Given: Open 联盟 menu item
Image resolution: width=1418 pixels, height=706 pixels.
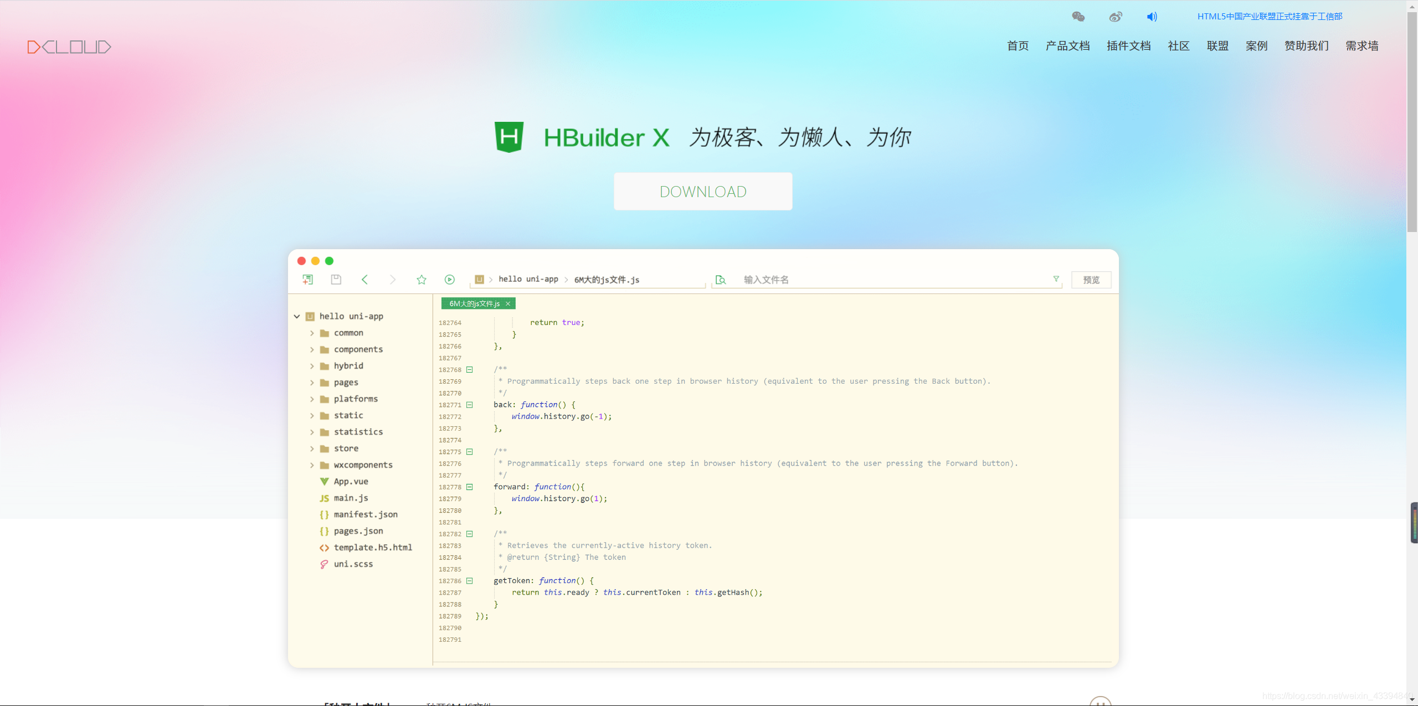Looking at the screenshot, I should [1217, 46].
